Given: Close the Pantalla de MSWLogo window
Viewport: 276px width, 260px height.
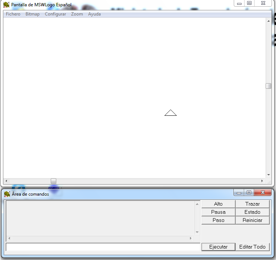Looking at the screenshot, I should 263,3.
